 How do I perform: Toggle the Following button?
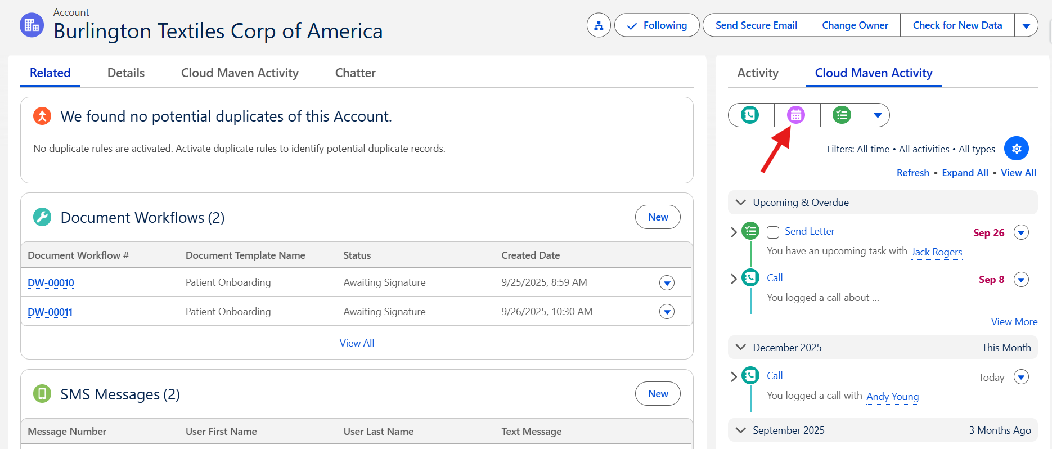(x=657, y=25)
